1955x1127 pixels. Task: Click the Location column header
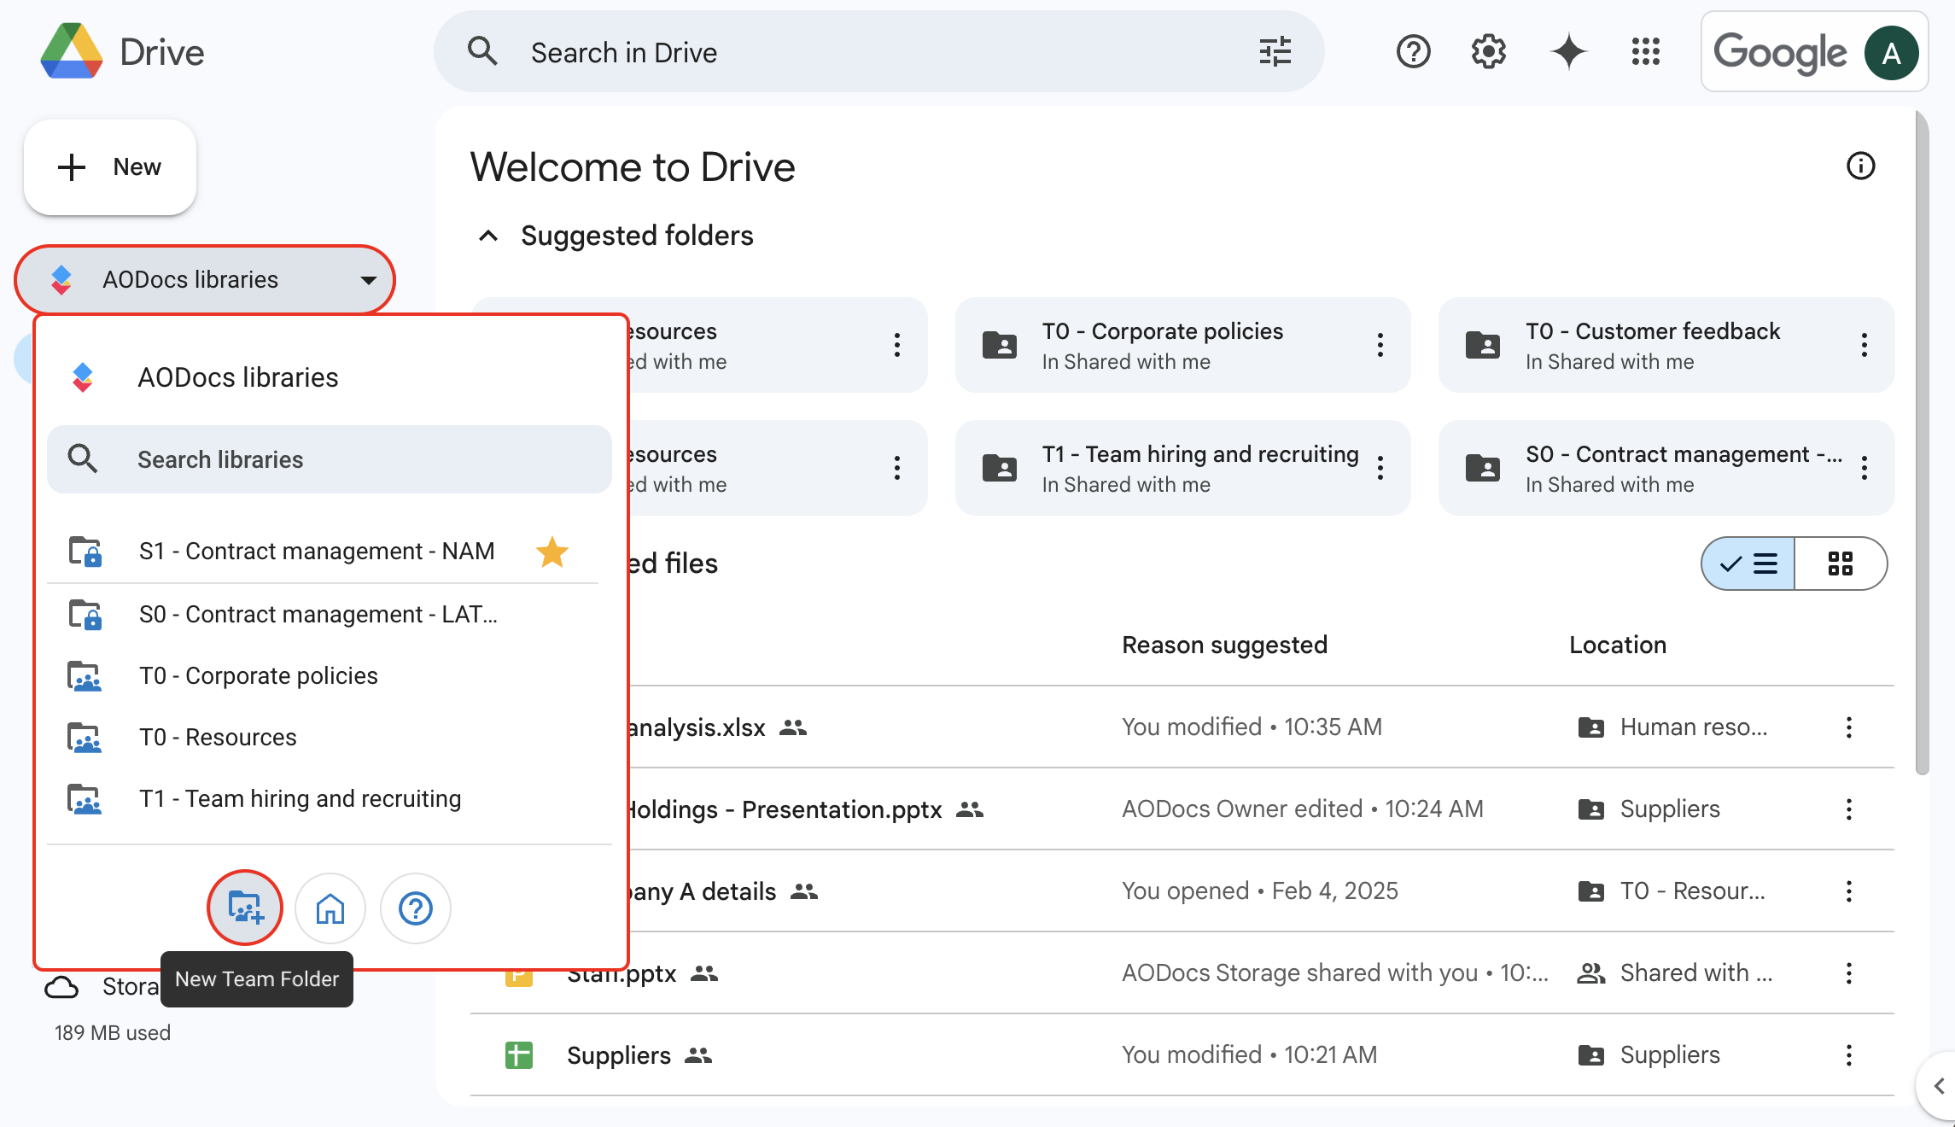pos(1618,645)
